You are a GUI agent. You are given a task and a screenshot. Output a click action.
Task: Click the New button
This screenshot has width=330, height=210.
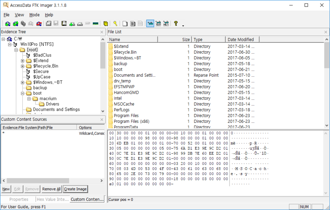coord(6,189)
